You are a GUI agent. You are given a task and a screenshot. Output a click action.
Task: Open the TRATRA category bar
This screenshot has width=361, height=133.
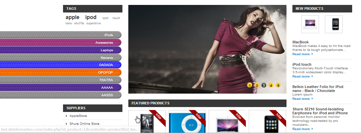coord(61,80)
